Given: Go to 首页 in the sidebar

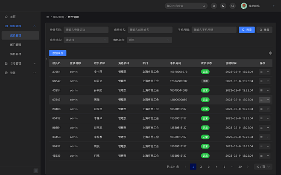Looking at the screenshot, I should [x=13, y=17].
